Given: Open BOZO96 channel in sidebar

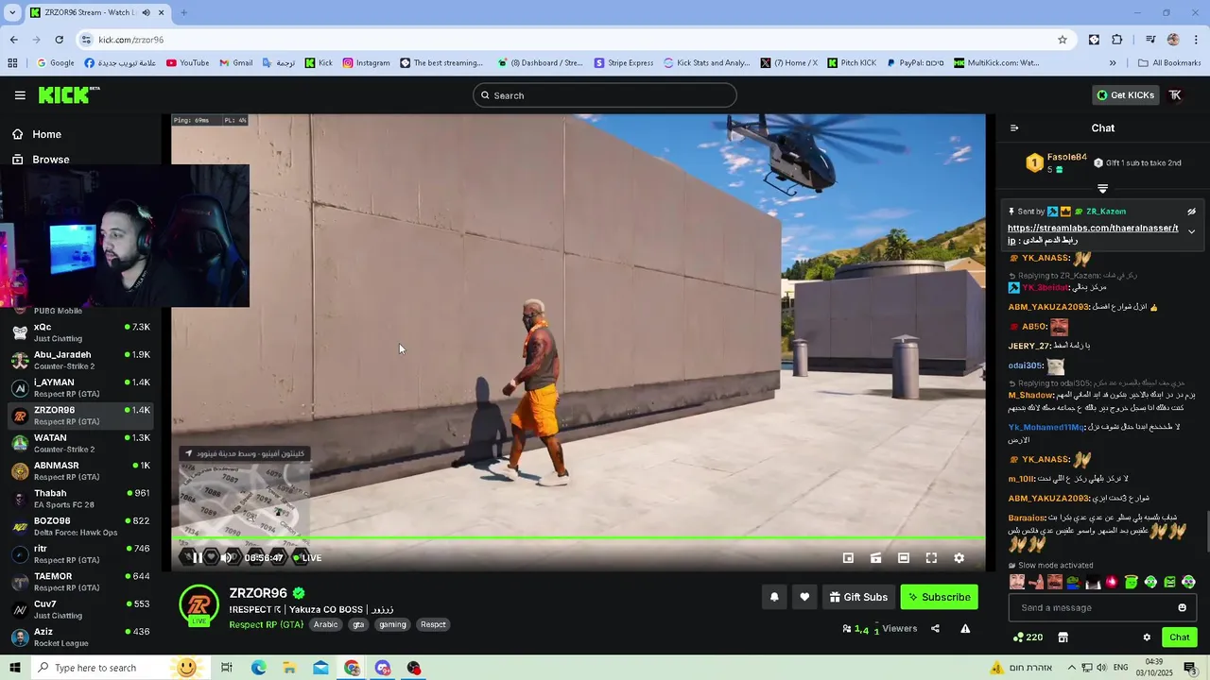Looking at the screenshot, I should [x=81, y=526].
